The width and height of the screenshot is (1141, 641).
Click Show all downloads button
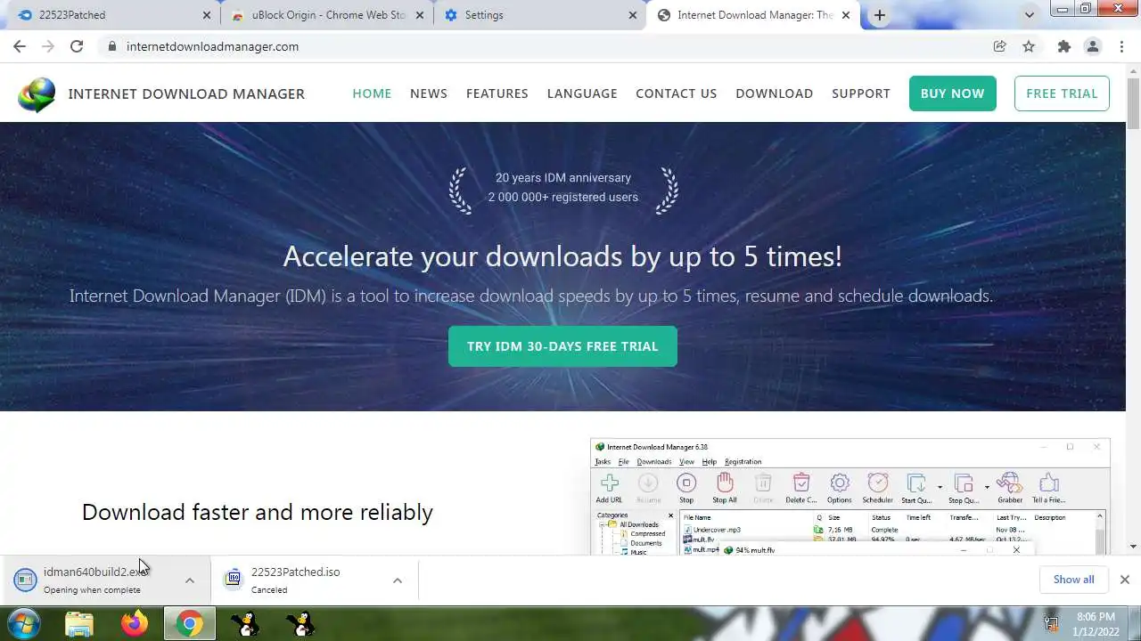tap(1073, 580)
